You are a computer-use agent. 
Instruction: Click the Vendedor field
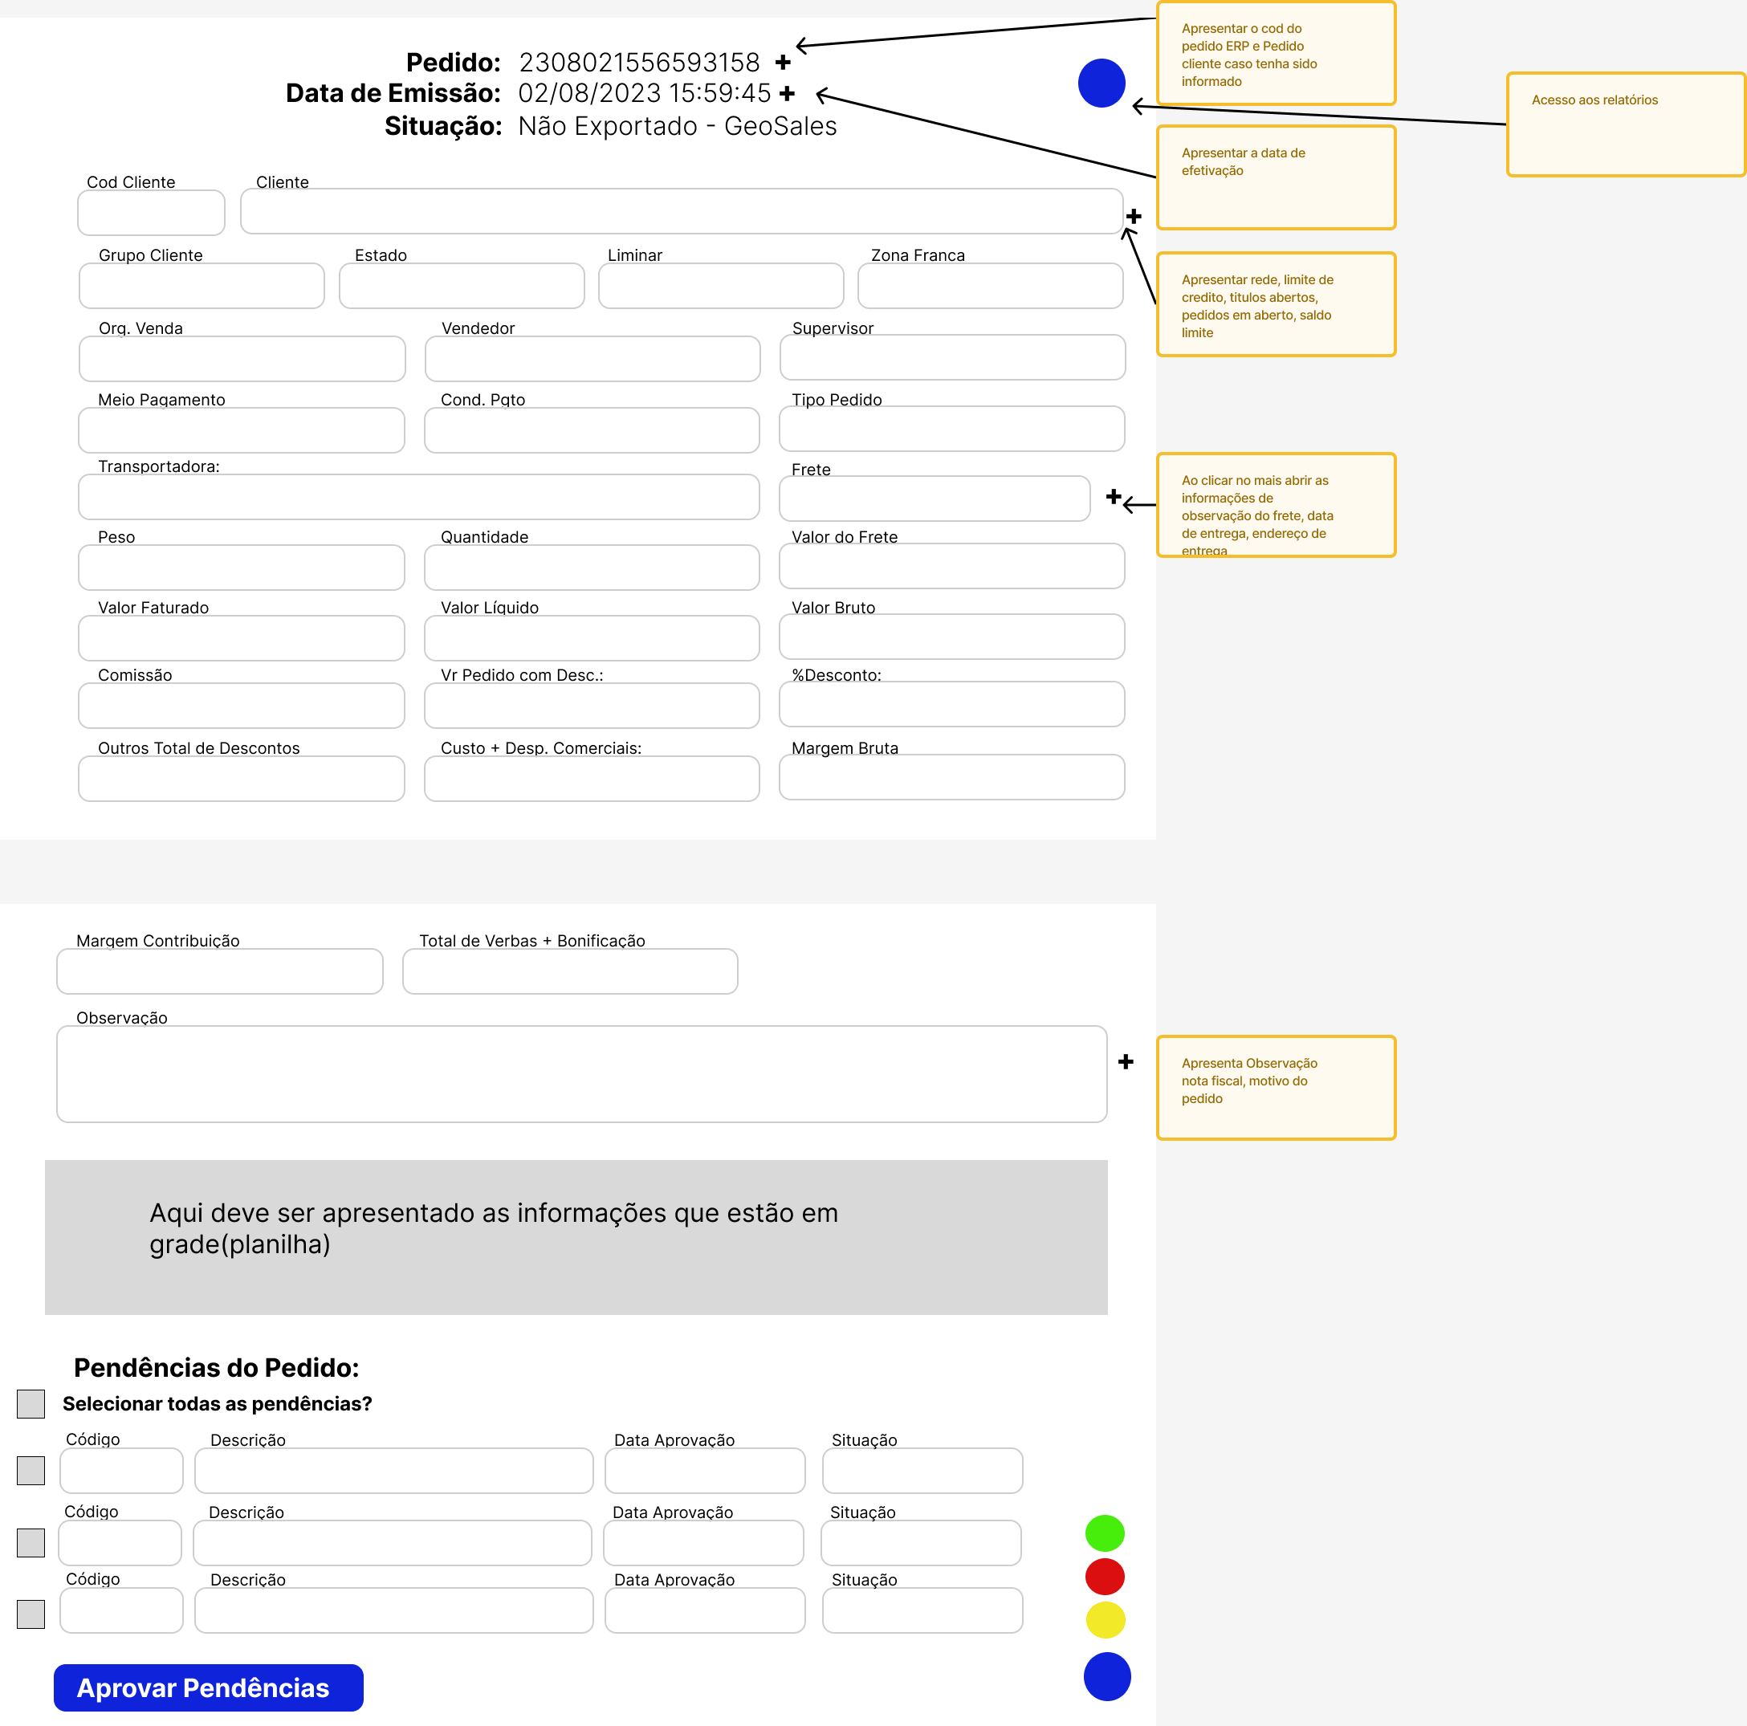[x=593, y=359]
